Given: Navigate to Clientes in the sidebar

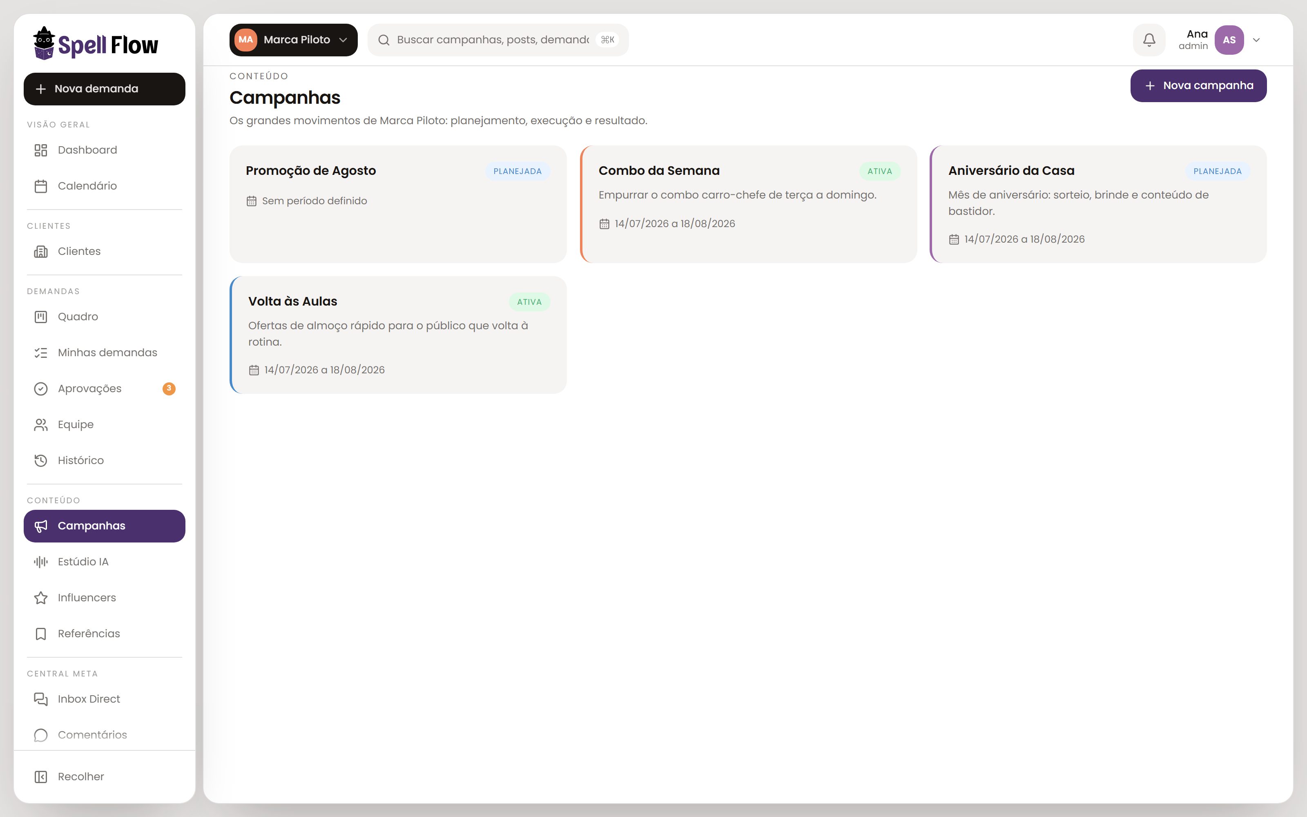Looking at the screenshot, I should point(104,251).
